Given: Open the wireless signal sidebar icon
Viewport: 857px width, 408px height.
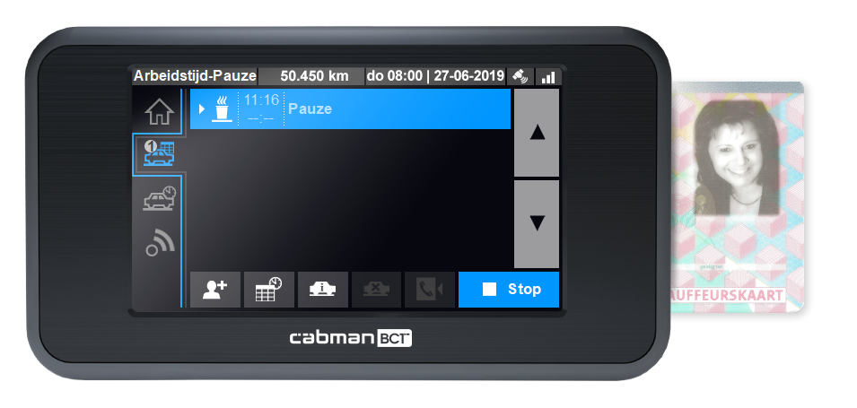Looking at the screenshot, I should pos(159,243).
